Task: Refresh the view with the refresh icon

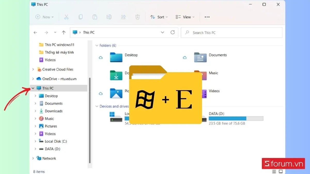Action: coord(173,32)
